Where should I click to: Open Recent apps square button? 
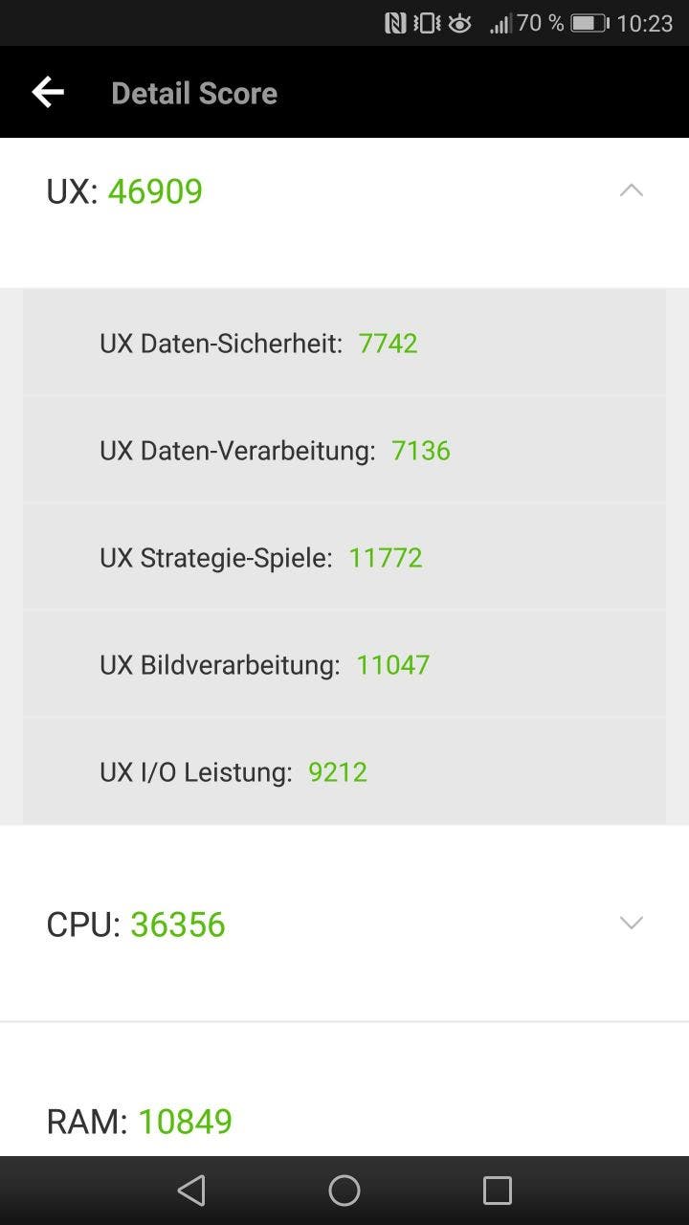point(498,1191)
